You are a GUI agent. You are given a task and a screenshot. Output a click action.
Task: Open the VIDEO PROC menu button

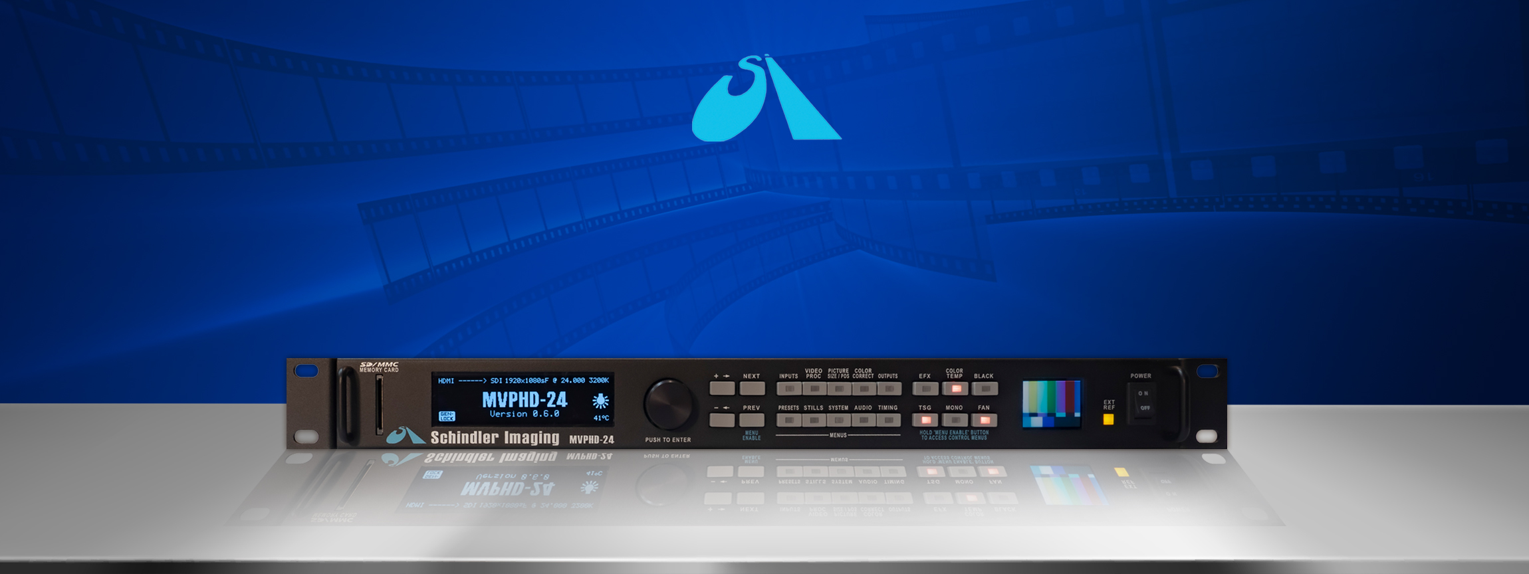tap(814, 389)
